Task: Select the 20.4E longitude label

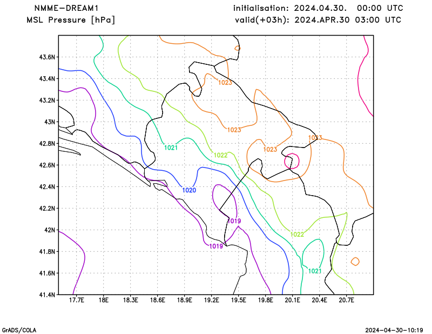Action: click(x=319, y=300)
